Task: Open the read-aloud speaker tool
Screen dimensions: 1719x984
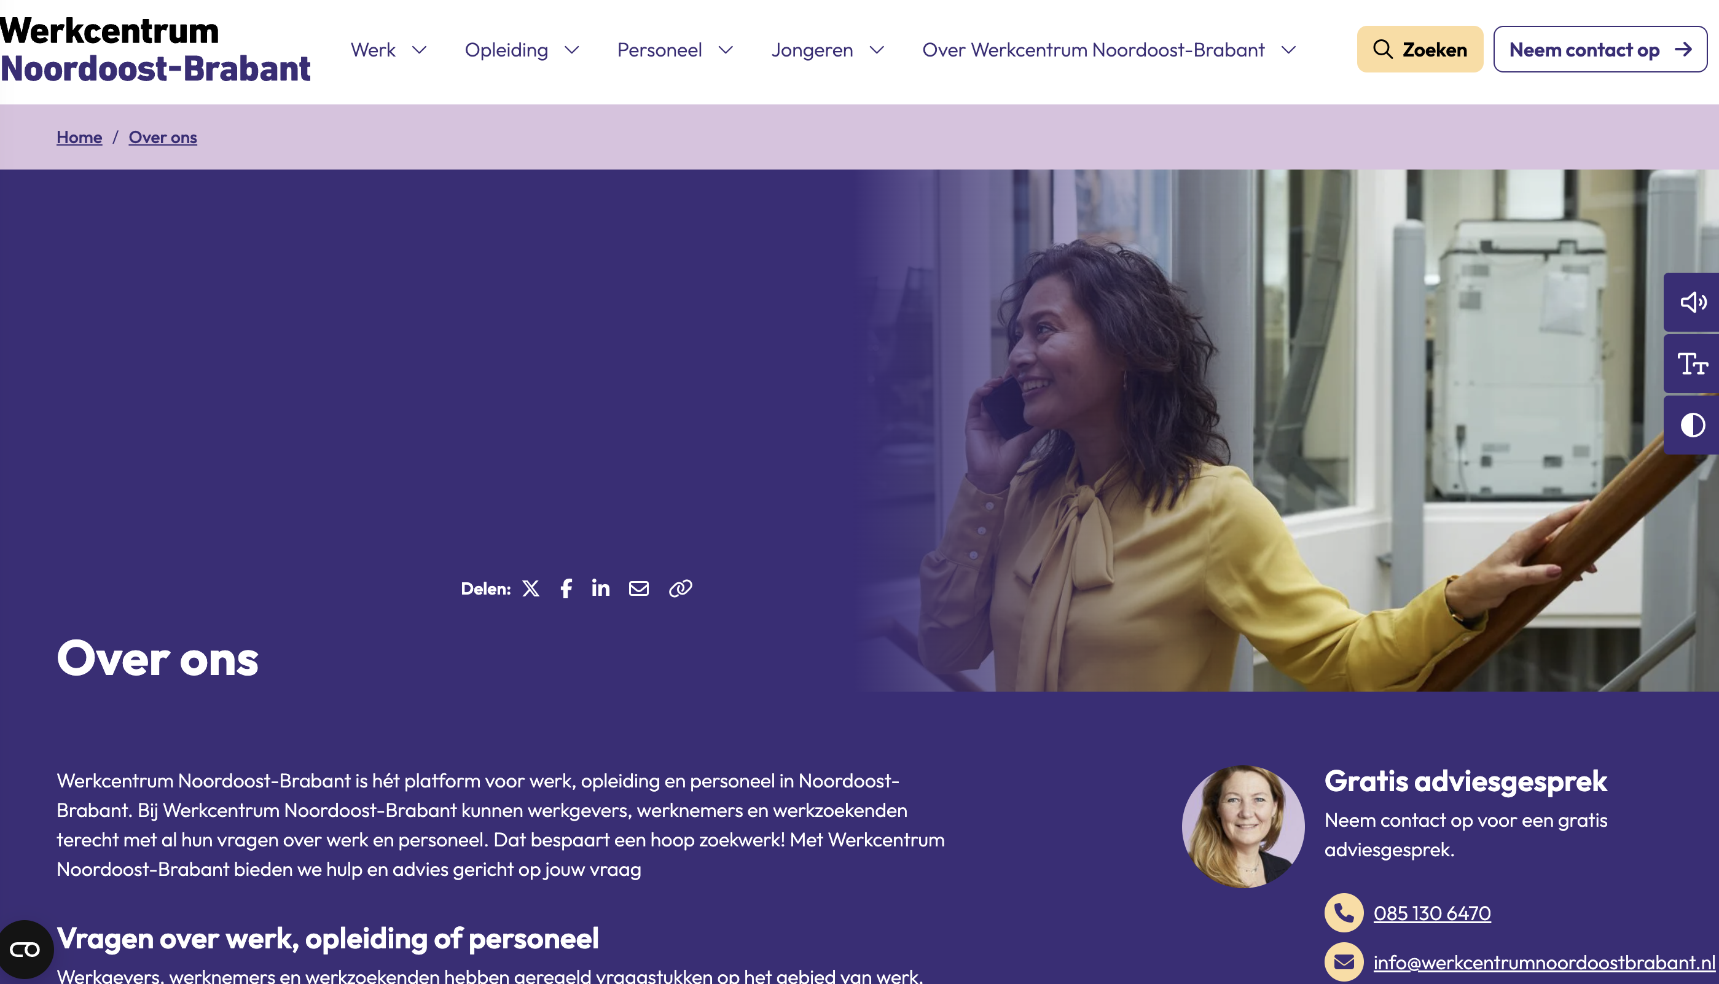Action: 1692,302
